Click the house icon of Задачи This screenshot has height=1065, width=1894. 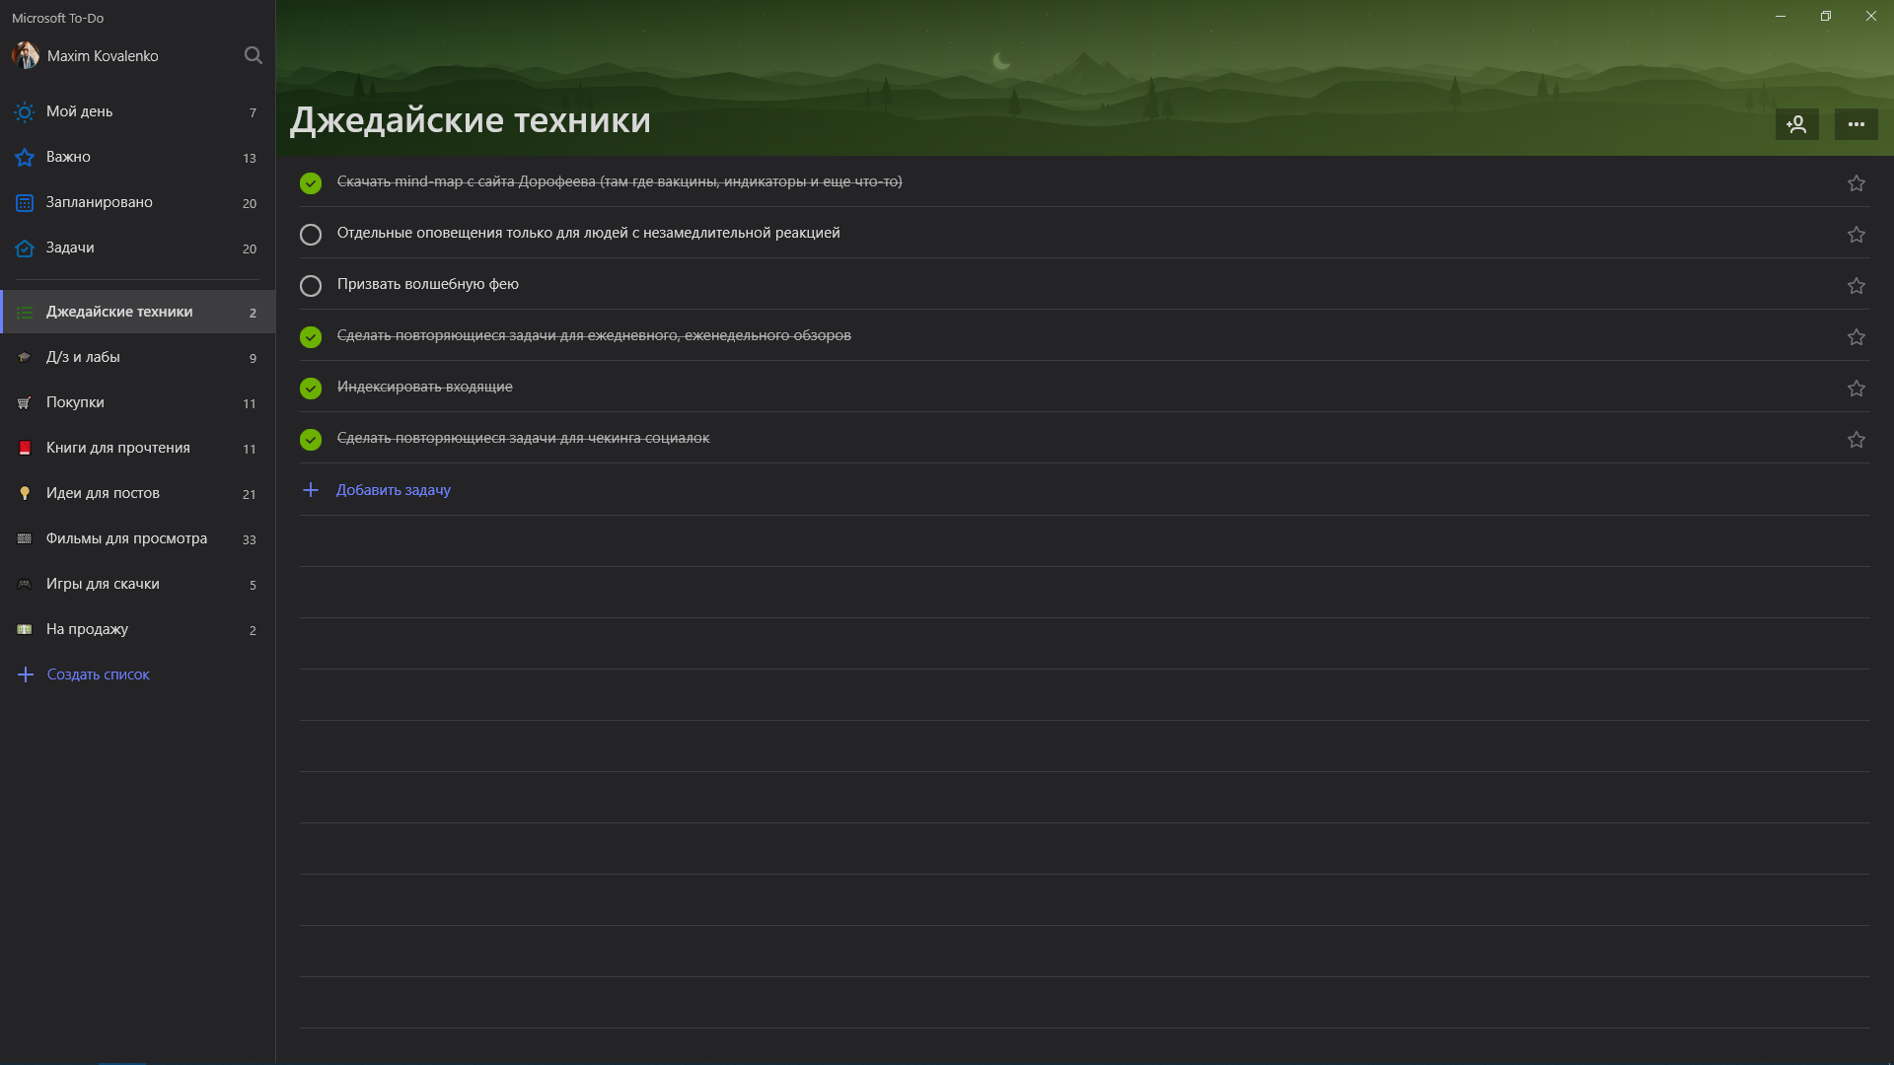[x=25, y=248]
